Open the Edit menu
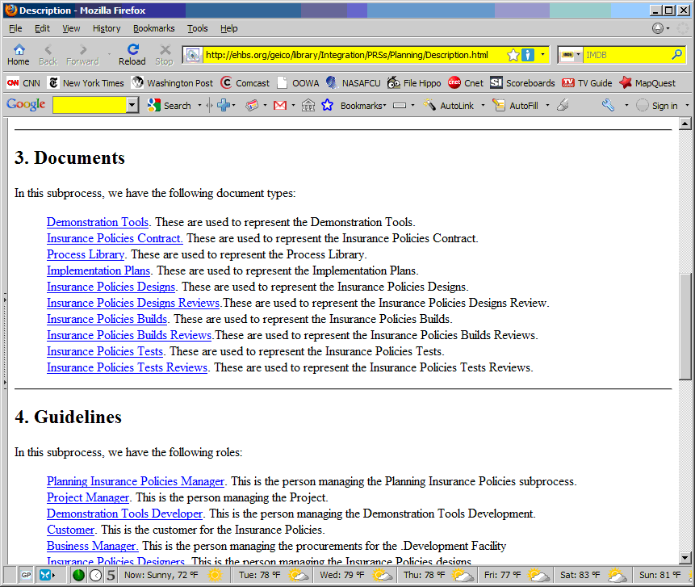The image size is (695, 587). click(x=42, y=28)
